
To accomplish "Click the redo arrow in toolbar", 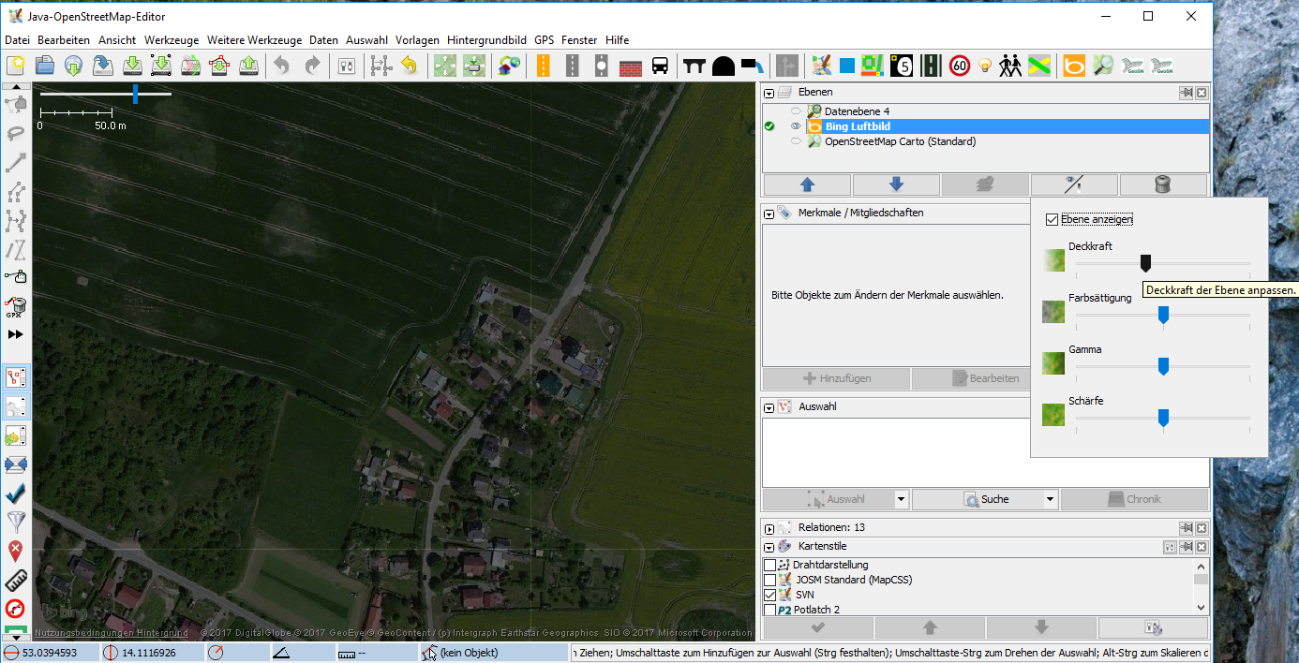I will tap(312, 66).
